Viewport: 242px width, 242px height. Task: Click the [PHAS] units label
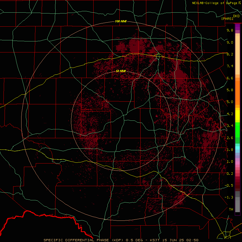point(227,19)
